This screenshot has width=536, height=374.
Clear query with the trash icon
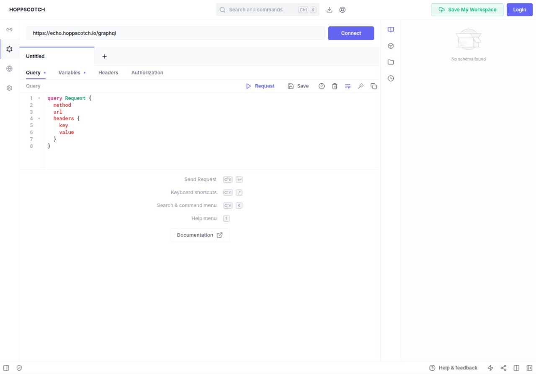point(335,86)
